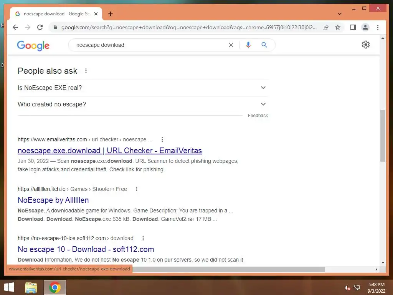This screenshot has height=295, width=393.
Task: Open No escape 10 Download soft112.com link
Action: 86,249
